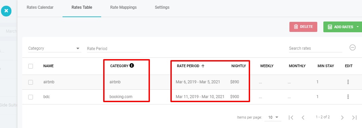The width and height of the screenshot is (362, 128).
Task: Close the panel with the teal X button
Action: click(x=6, y=11)
